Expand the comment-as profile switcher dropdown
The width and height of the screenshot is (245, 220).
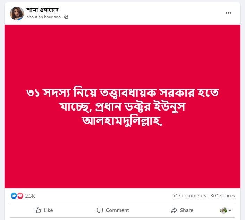(x=230, y=210)
